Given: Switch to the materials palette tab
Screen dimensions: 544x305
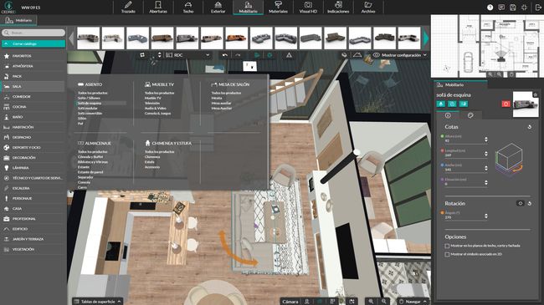Looking at the screenshot, I should (470, 115).
